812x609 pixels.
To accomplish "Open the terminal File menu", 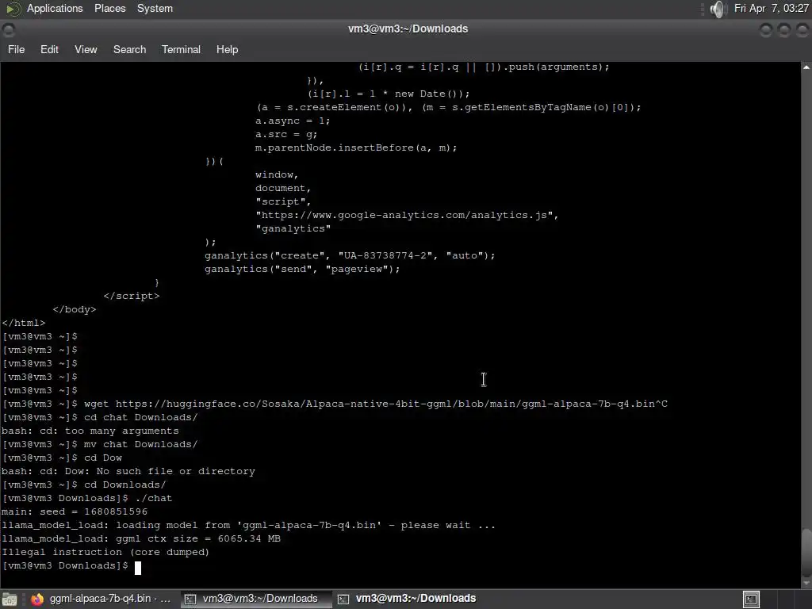I will pyautogui.click(x=16, y=49).
